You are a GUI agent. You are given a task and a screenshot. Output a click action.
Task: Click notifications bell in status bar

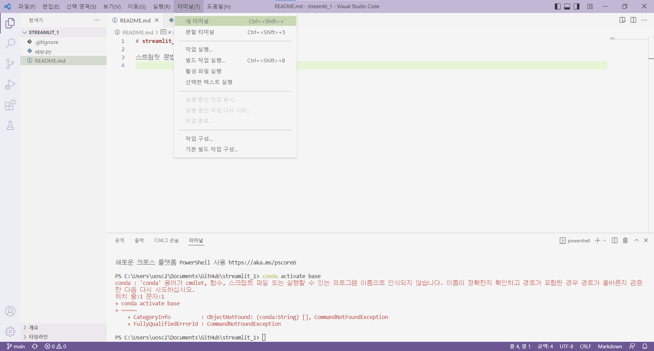[645, 346]
